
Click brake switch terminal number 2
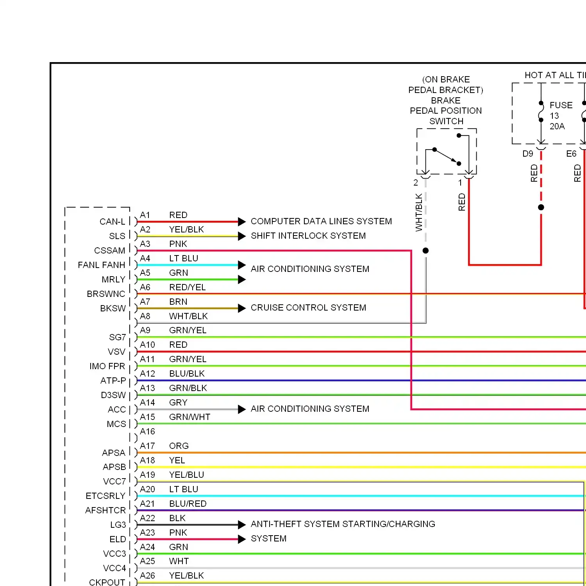(x=416, y=183)
